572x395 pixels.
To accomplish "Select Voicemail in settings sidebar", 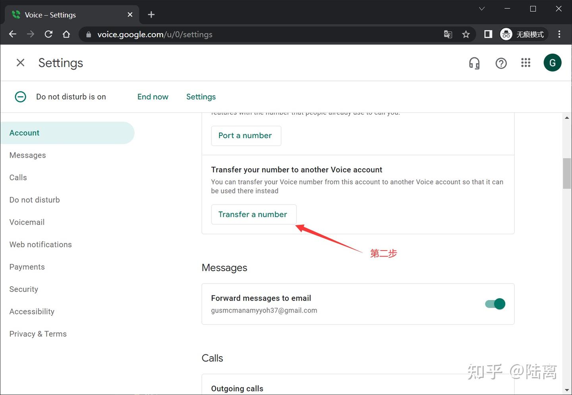I will click(27, 222).
